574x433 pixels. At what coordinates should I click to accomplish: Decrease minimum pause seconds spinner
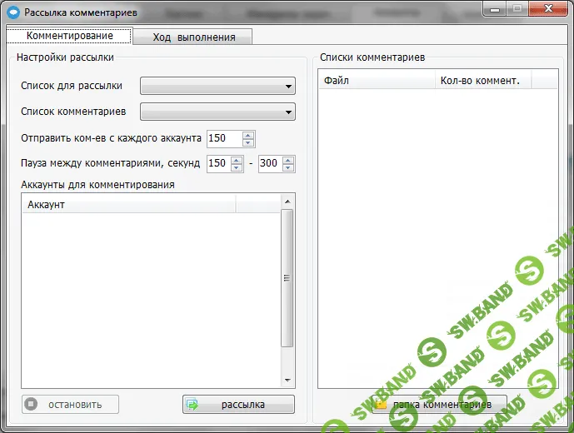[x=237, y=167]
